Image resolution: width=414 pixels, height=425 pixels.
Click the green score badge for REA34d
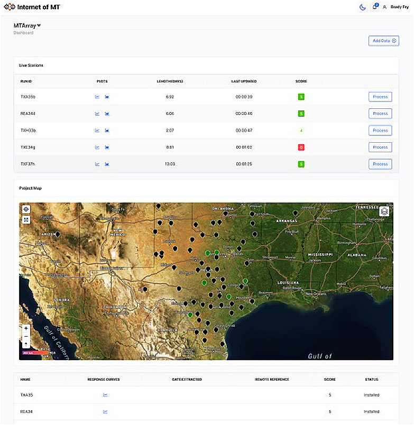coord(301,114)
